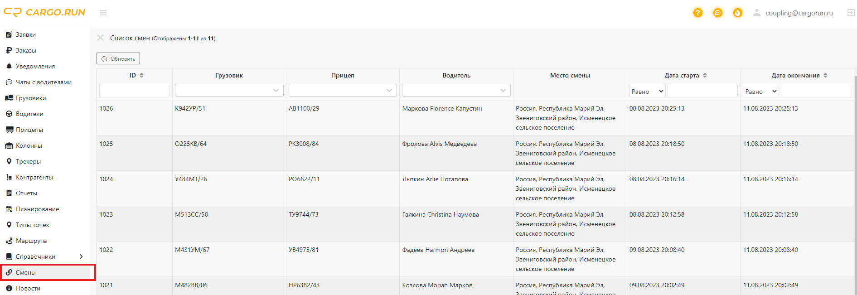
Task: Click the ID filter input field
Action: [135, 91]
